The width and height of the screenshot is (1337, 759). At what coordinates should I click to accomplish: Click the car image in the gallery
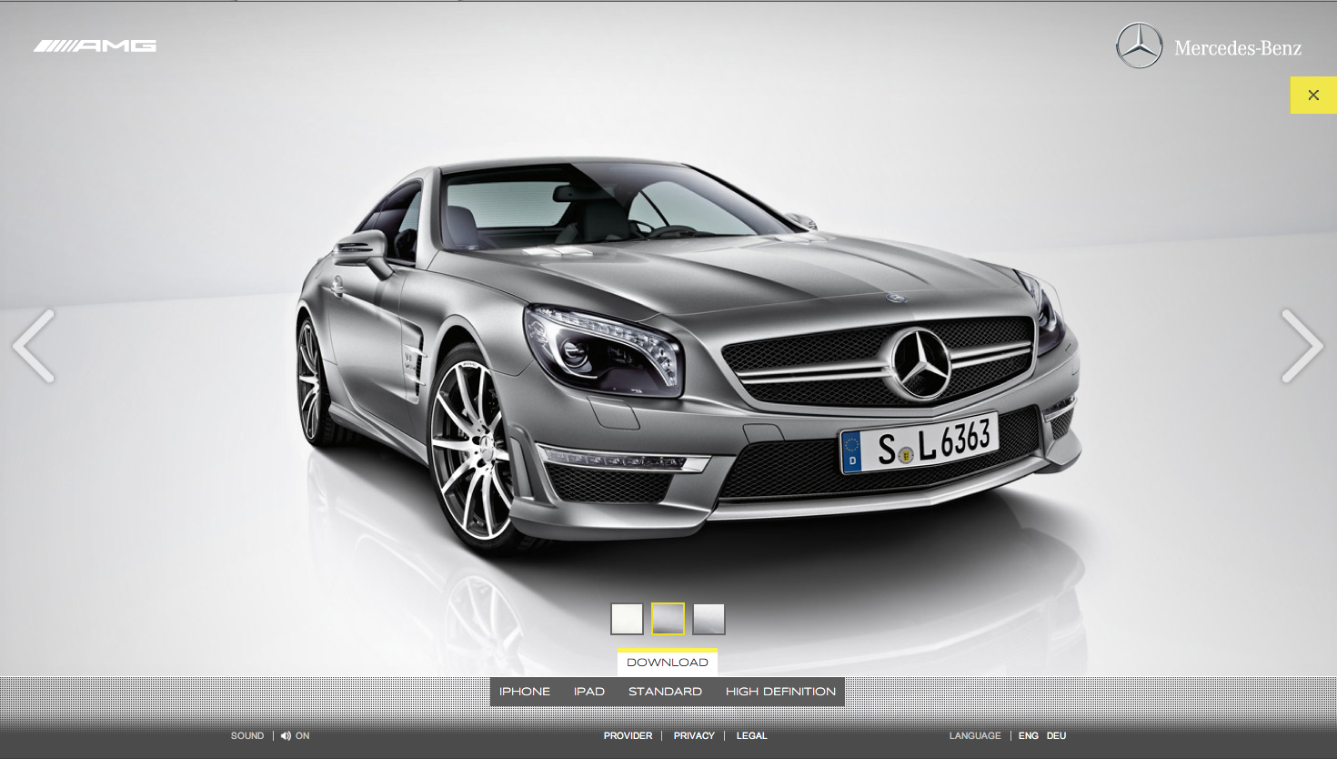(x=689, y=355)
